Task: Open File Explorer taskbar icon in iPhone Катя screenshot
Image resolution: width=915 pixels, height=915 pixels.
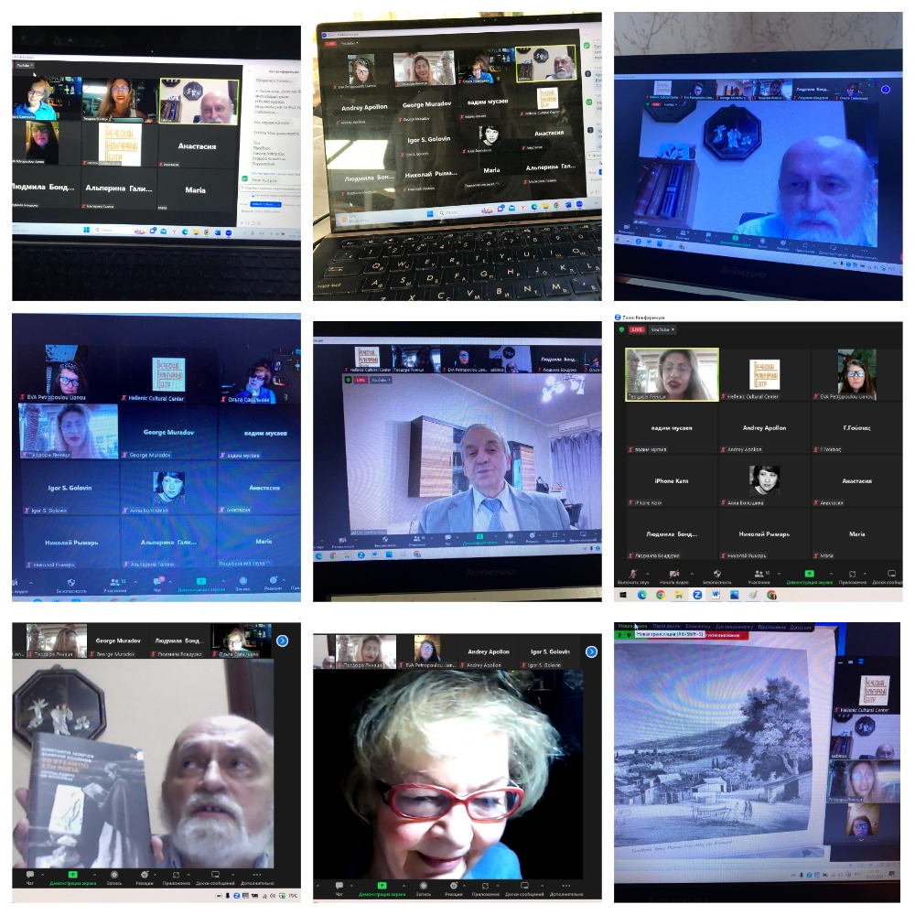Action: coord(679,596)
